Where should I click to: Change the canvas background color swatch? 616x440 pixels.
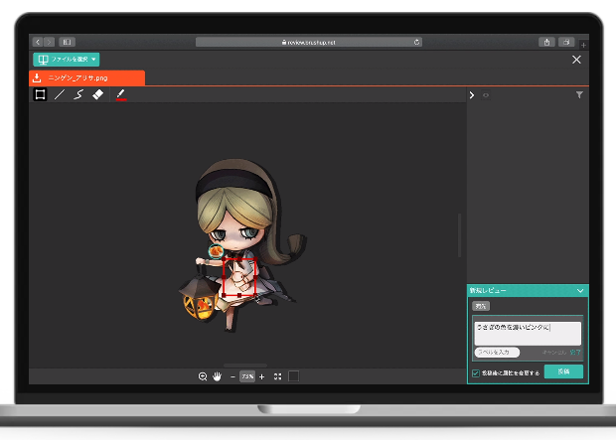(x=293, y=376)
